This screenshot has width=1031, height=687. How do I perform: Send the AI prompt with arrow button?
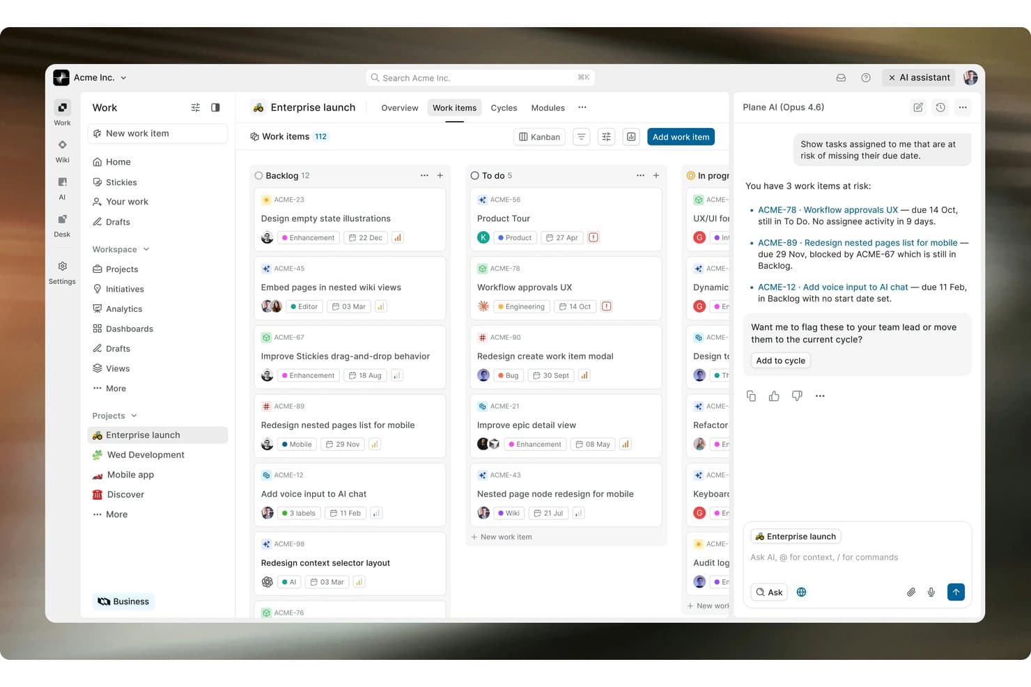pos(956,592)
